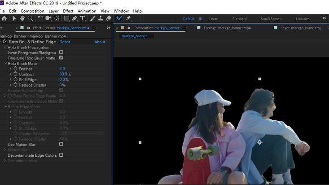329x185 pixels.
Task: Open the About link for effect
Action: click(100, 42)
